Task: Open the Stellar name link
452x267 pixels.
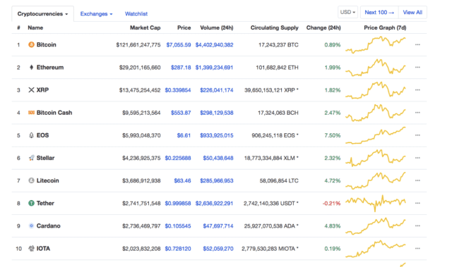Action: click(x=45, y=158)
